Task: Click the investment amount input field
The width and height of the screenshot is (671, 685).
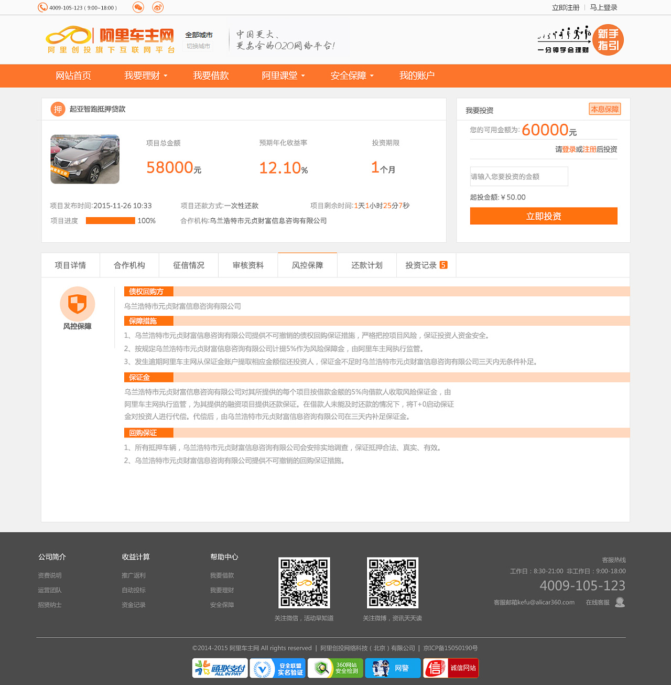Action: tap(519, 177)
